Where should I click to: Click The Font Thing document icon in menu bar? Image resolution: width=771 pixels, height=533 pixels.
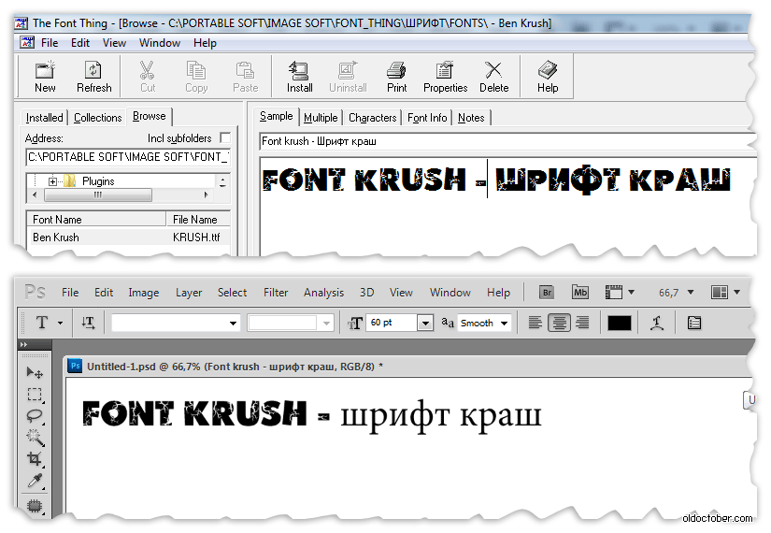tap(27, 42)
